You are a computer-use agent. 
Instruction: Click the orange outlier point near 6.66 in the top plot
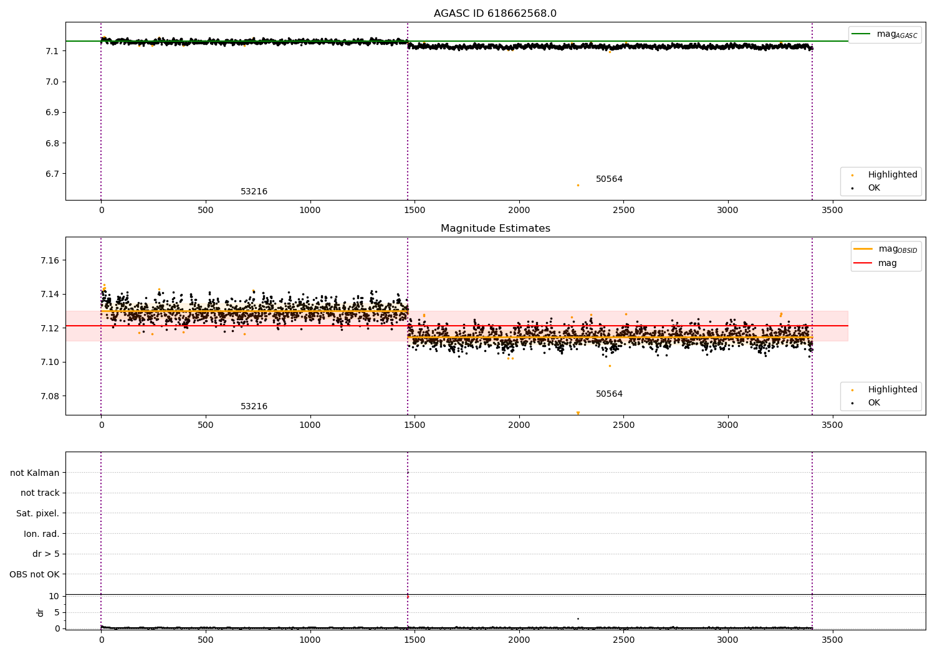(578, 185)
